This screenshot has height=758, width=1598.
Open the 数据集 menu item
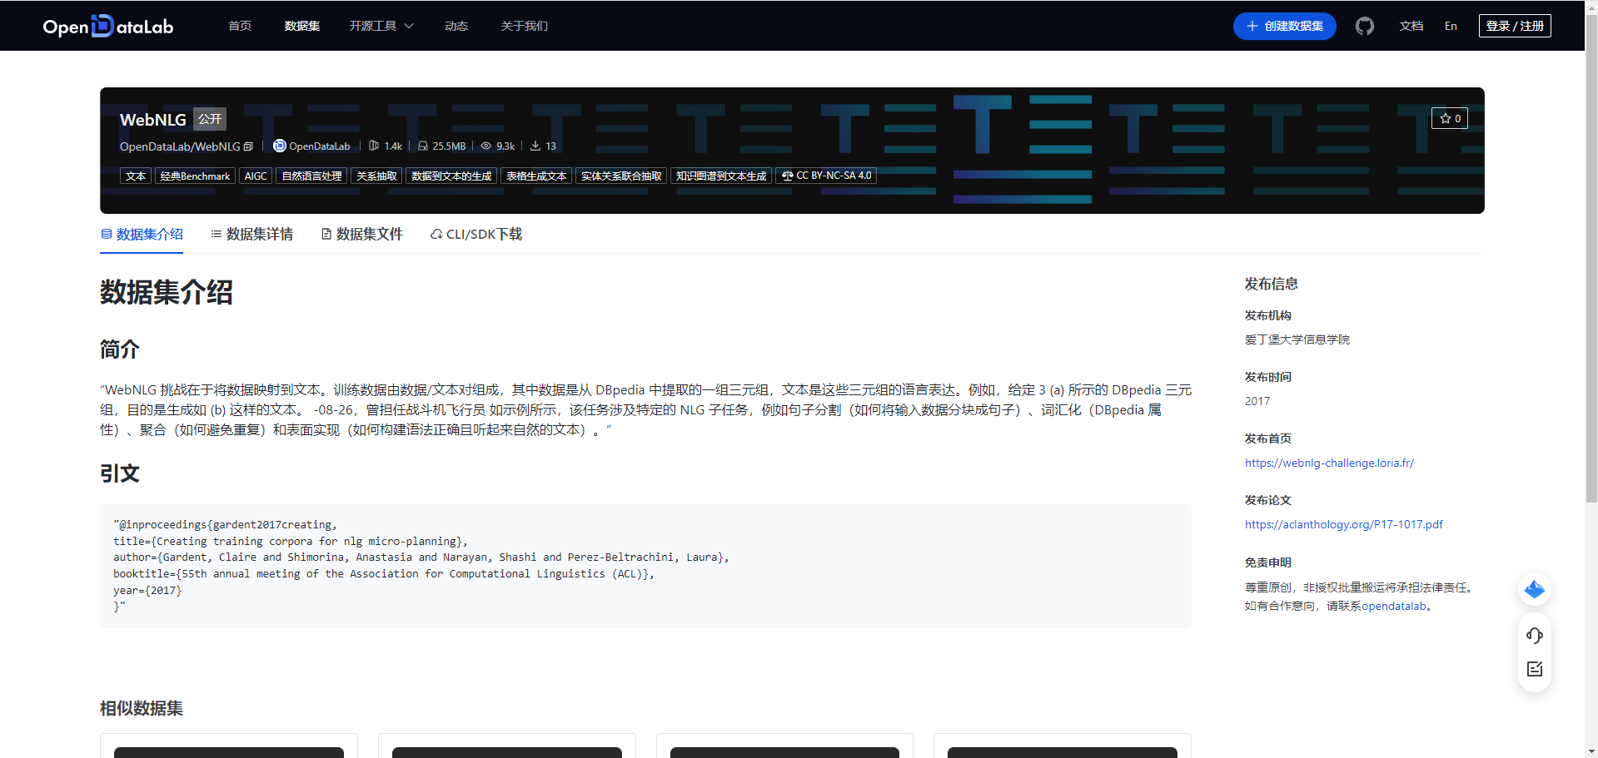click(302, 26)
